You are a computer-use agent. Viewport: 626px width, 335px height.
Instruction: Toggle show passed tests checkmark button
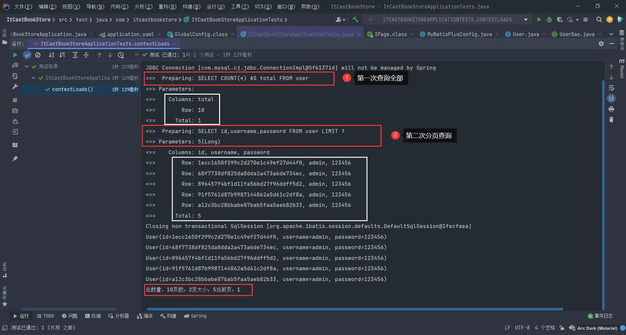point(27,55)
